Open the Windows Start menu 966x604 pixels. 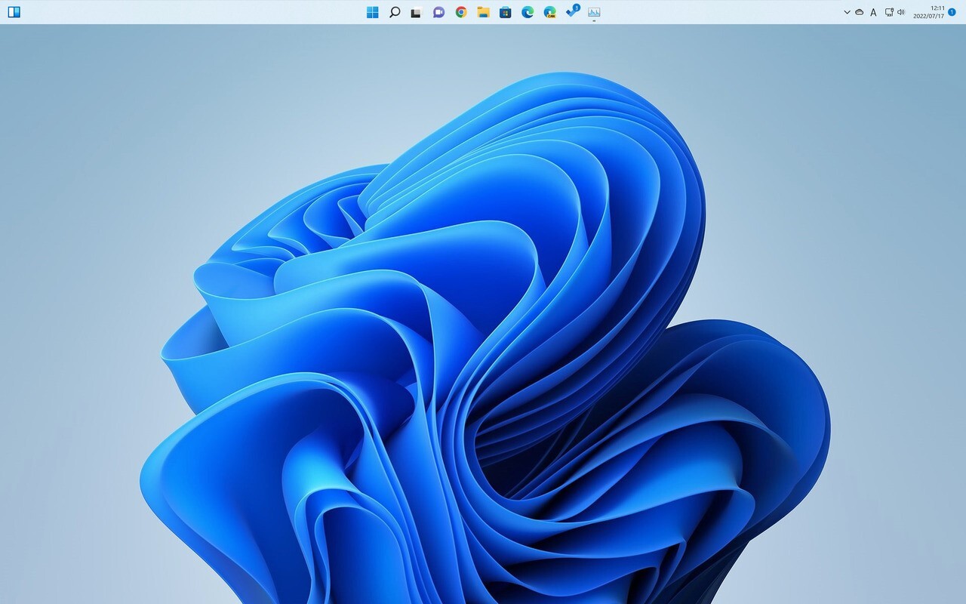click(x=372, y=12)
